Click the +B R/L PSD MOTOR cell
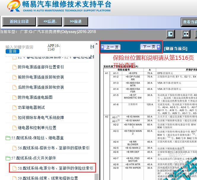The image size is (197, 180). (x=133, y=159)
